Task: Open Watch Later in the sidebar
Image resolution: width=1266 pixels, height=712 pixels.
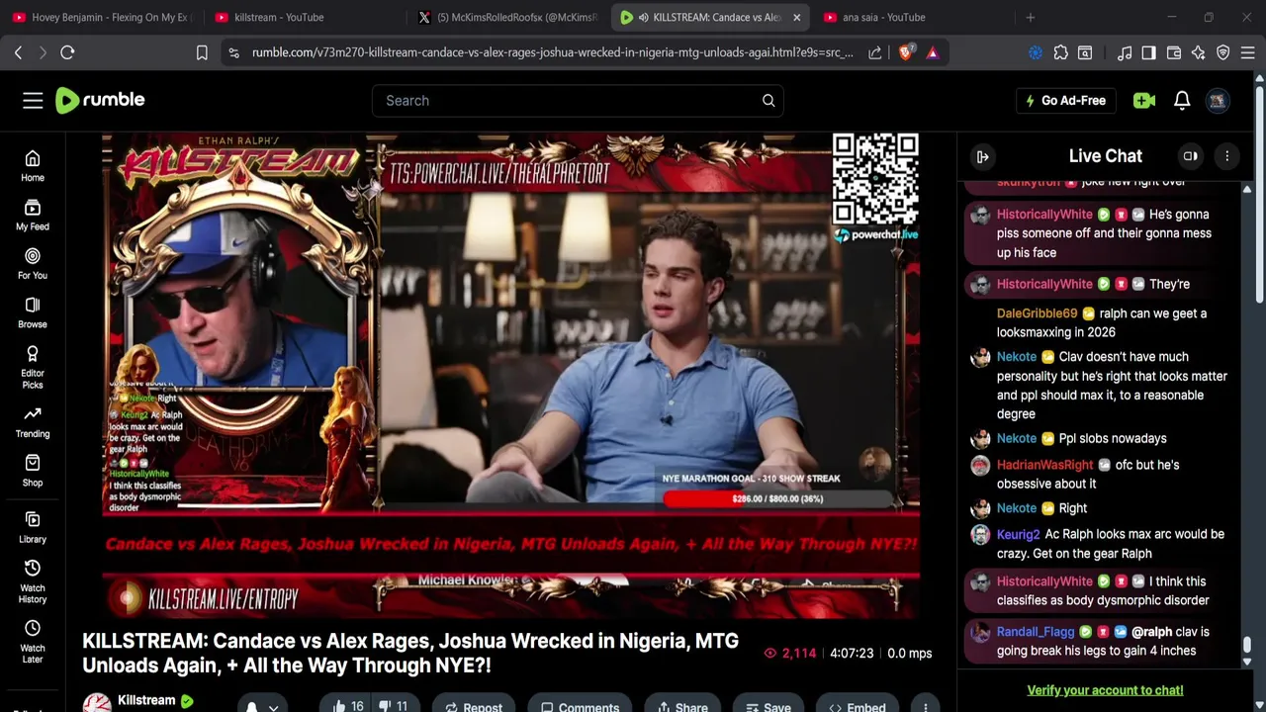Action: [33, 642]
